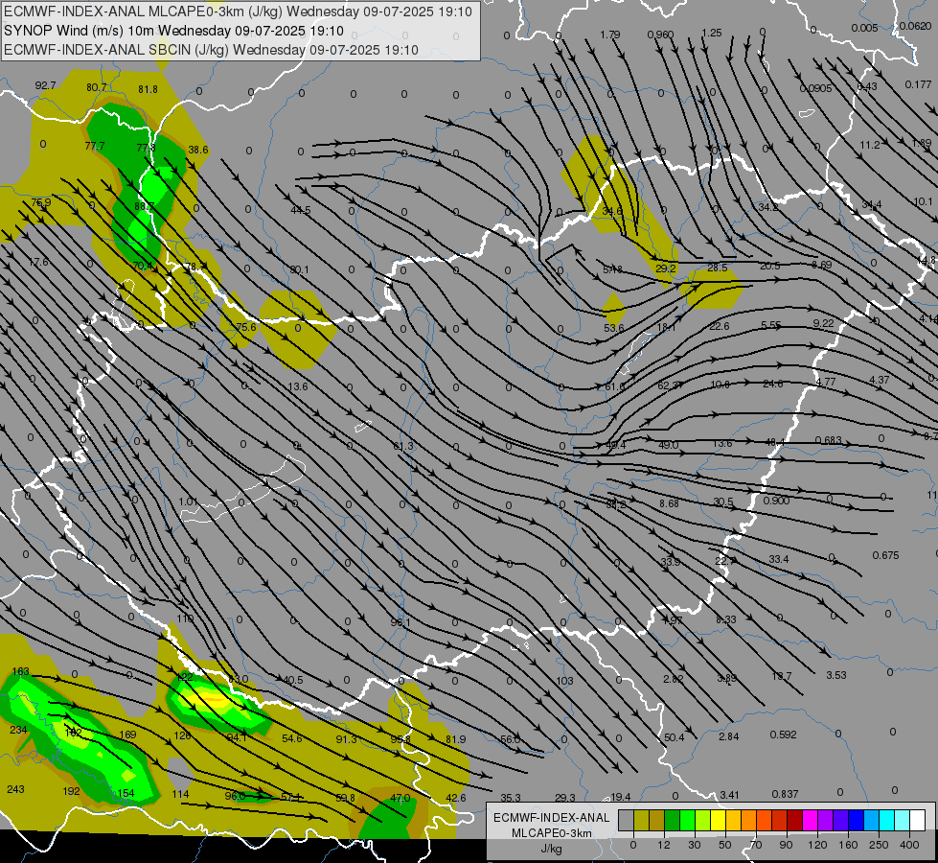This screenshot has height=863, width=938.
Task: Click the bright green legend swatch
Action: 687,821
